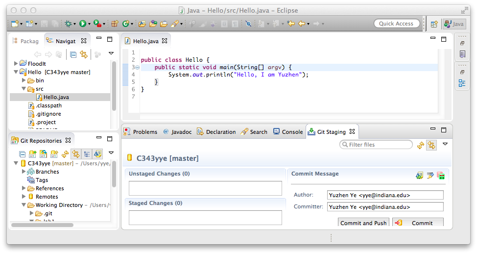Image resolution: width=477 pixels, height=254 pixels.
Task: Open the Java perspective button
Action: pyautogui.click(x=454, y=24)
